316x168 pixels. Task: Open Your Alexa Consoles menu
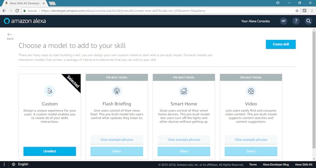(255, 21)
